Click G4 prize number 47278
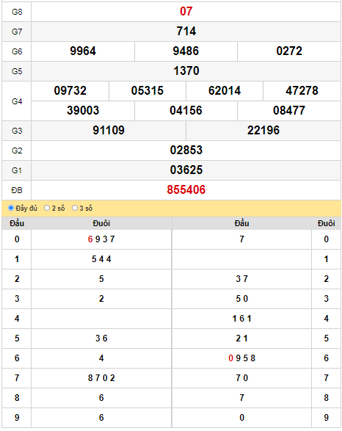Viewport: 342px width, 431px height. click(302, 91)
